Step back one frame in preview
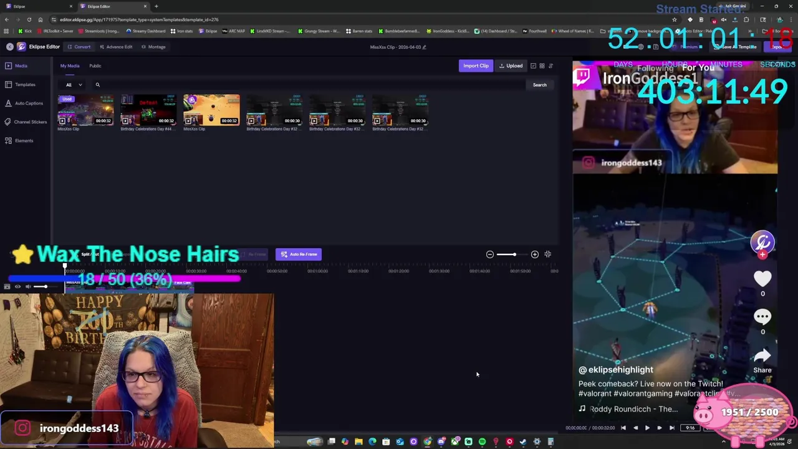Image resolution: width=798 pixels, height=449 pixels. (x=635, y=428)
